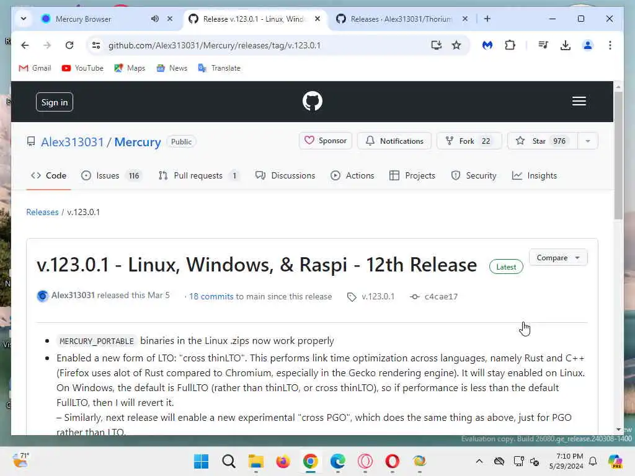Launch Firefox from the taskbar
This screenshot has width=635, height=476.
(x=283, y=461)
